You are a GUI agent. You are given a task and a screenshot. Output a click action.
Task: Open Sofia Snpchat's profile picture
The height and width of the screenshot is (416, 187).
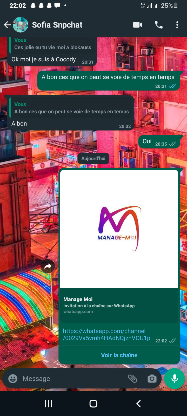point(21,25)
